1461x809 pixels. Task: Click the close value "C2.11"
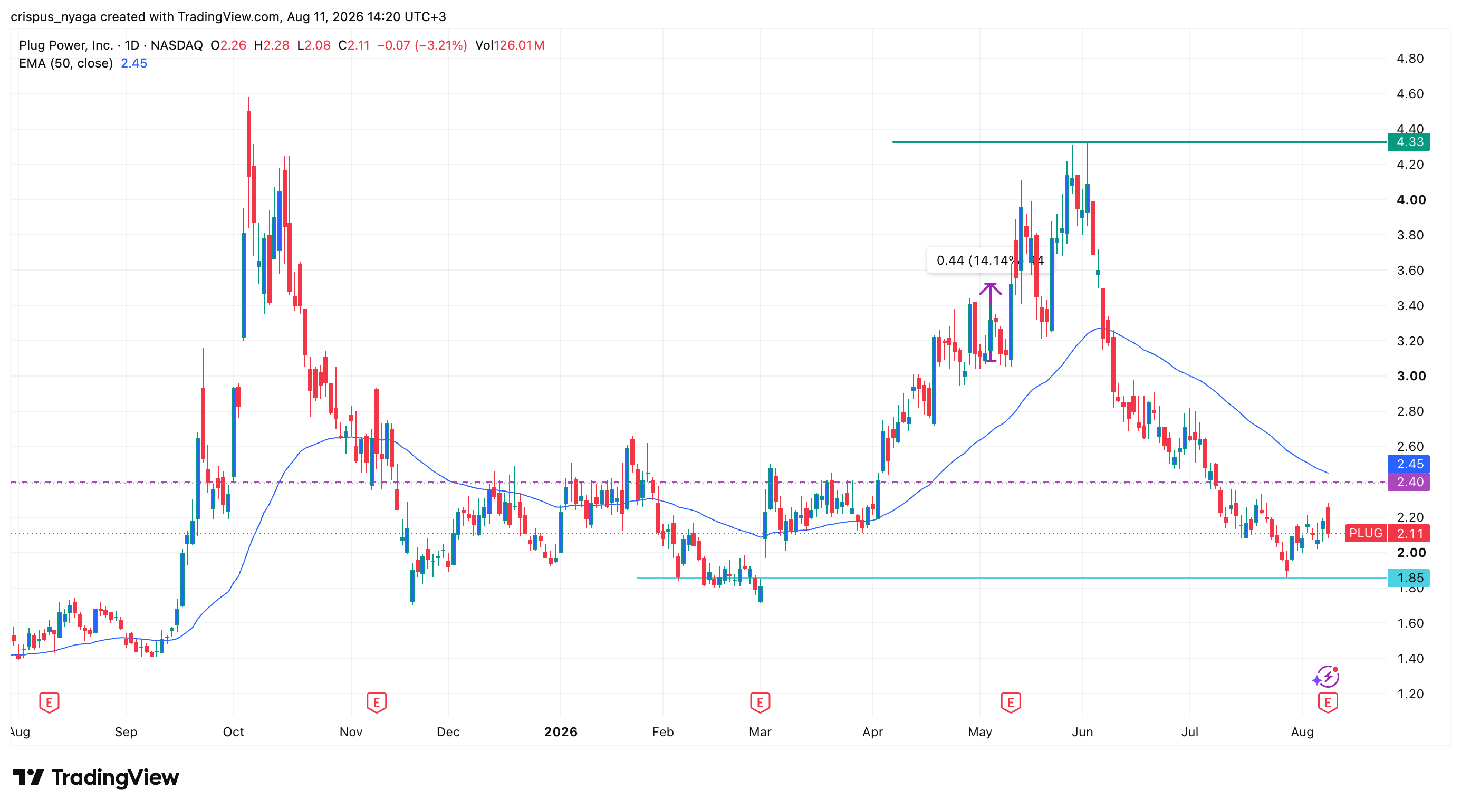coord(354,45)
